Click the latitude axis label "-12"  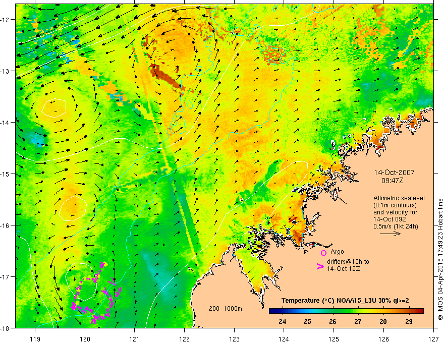(x=6, y=20)
